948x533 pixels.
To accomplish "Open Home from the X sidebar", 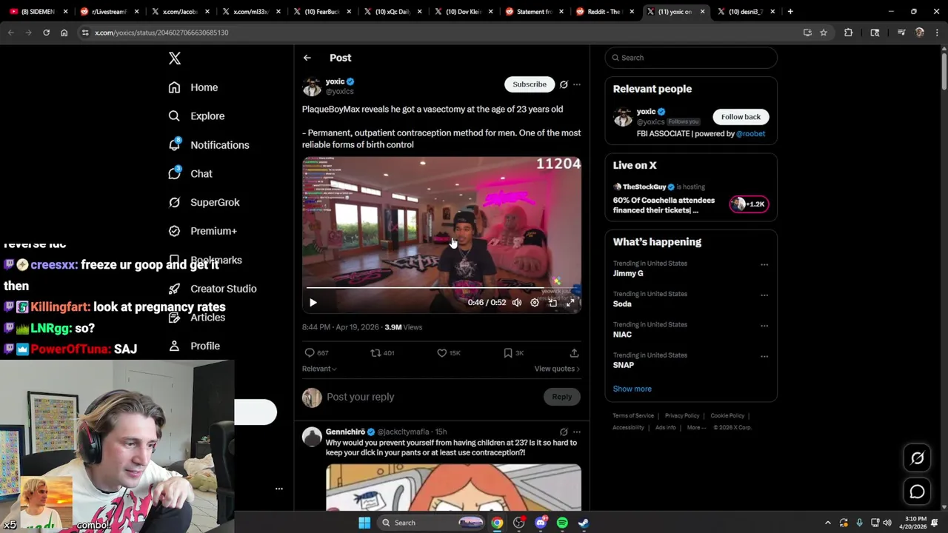I will click(x=193, y=87).
